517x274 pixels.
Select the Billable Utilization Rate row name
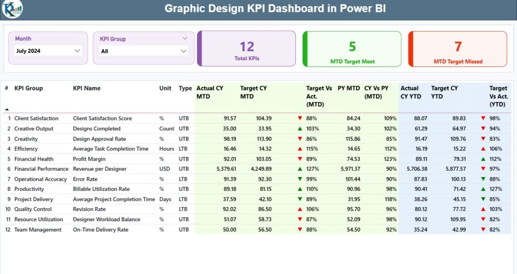click(x=101, y=189)
